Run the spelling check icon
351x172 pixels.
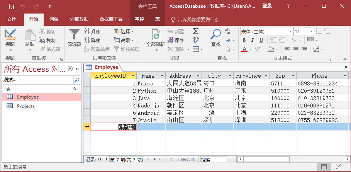tap(196, 40)
